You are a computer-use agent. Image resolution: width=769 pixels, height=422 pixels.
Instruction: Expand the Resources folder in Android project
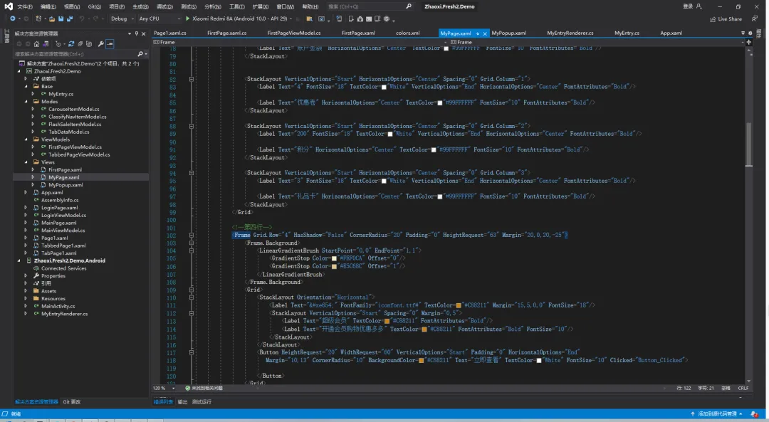coord(26,298)
